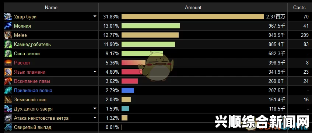This screenshot has height=133, width=312.
Task: Click the Молния lightning spell icon
Action: click(x=8, y=26)
